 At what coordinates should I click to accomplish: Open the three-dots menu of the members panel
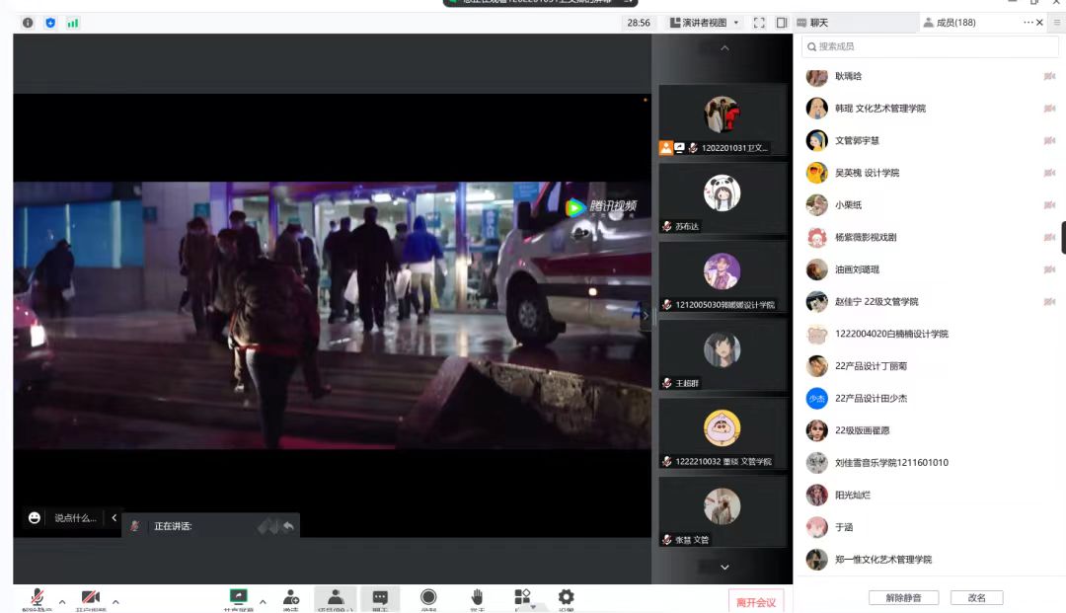[1028, 23]
